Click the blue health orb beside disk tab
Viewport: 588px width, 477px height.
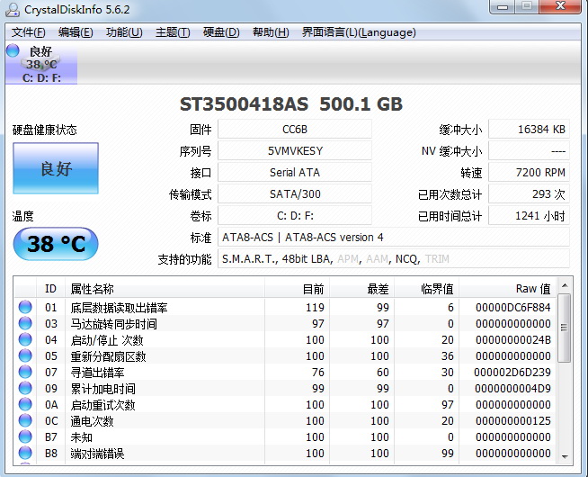(x=13, y=50)
